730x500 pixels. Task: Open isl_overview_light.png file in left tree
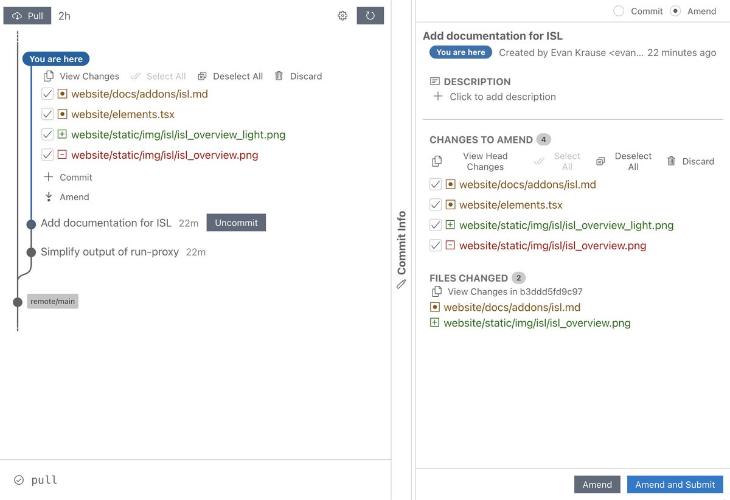178,135
